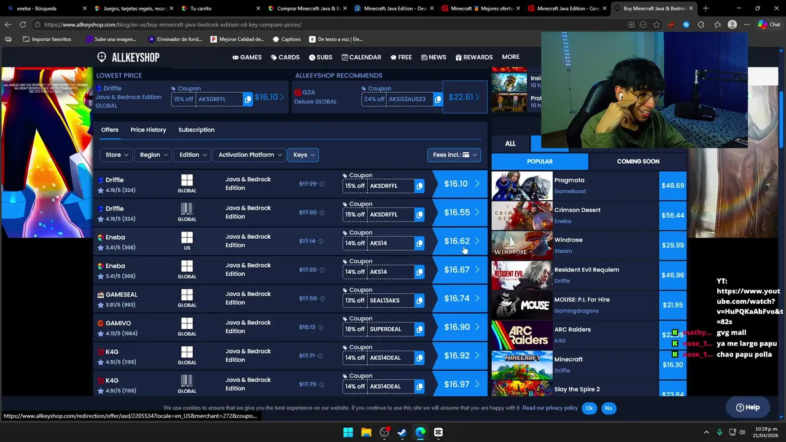This screenshot has height=442, width=786.
Task: Open the Crimson Desert game thumbnail
Action: click(522, 215)
